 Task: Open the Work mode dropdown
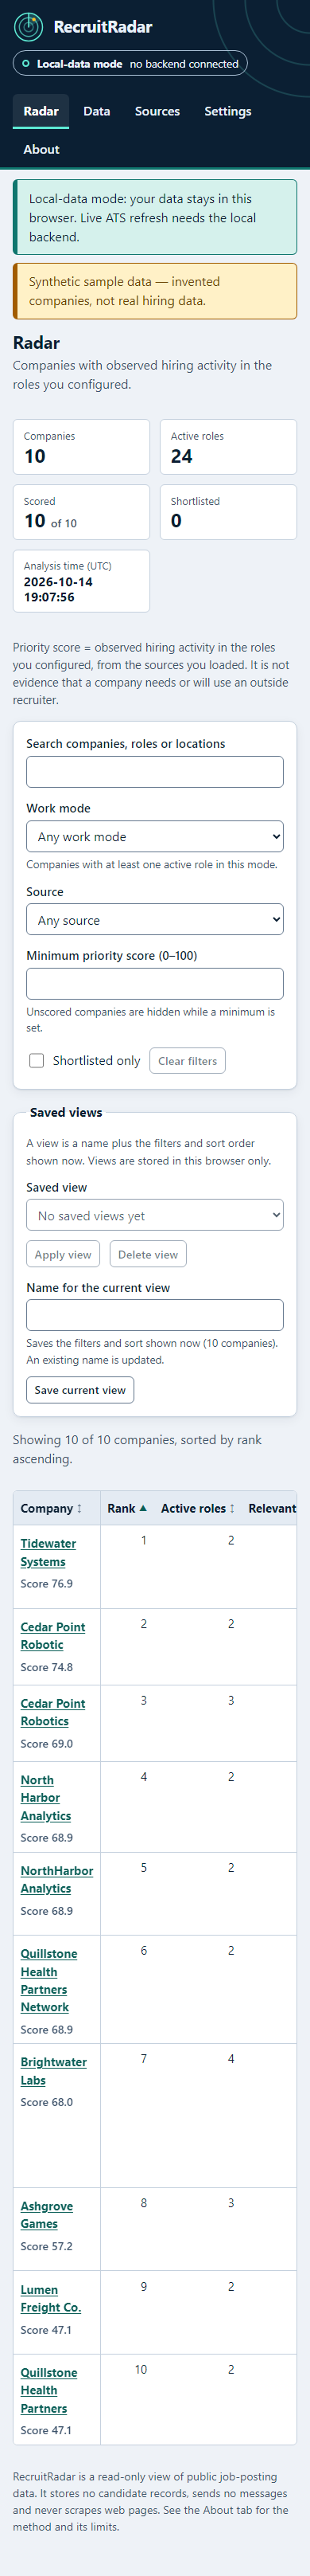click(x=154, y=836)
